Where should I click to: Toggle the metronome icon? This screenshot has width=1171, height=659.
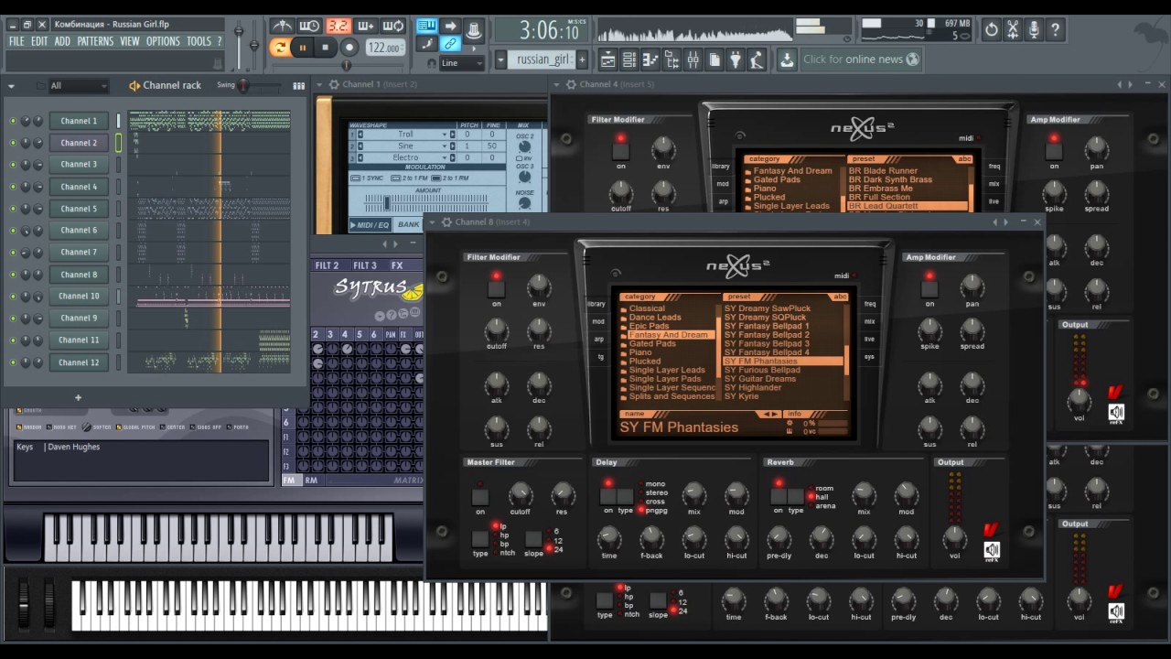pyautogui.click(x=283, y=26)
